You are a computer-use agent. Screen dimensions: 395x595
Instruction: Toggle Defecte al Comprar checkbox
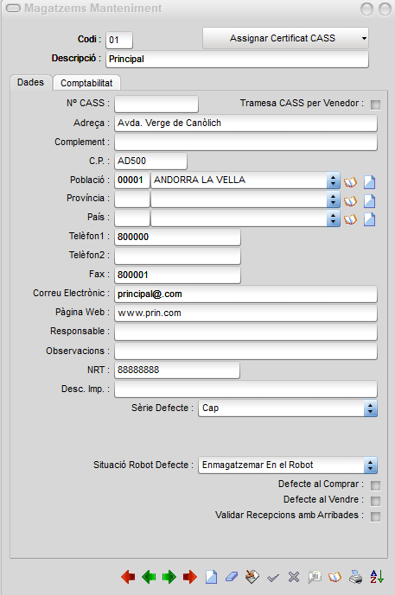pos(375,485)
